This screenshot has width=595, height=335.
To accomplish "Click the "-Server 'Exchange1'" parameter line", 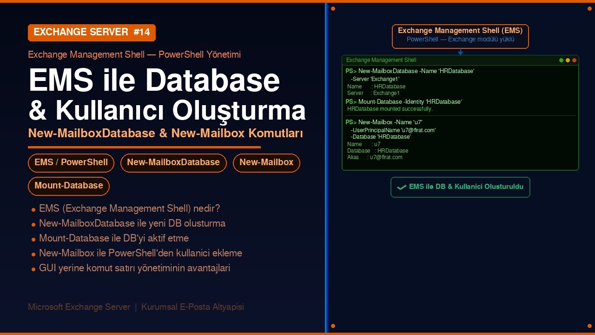I will pyautogui.click(x=375, y=79).
